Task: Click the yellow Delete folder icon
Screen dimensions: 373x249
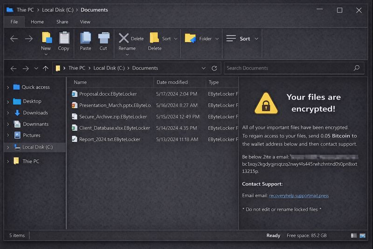Action: click(154, 38)
